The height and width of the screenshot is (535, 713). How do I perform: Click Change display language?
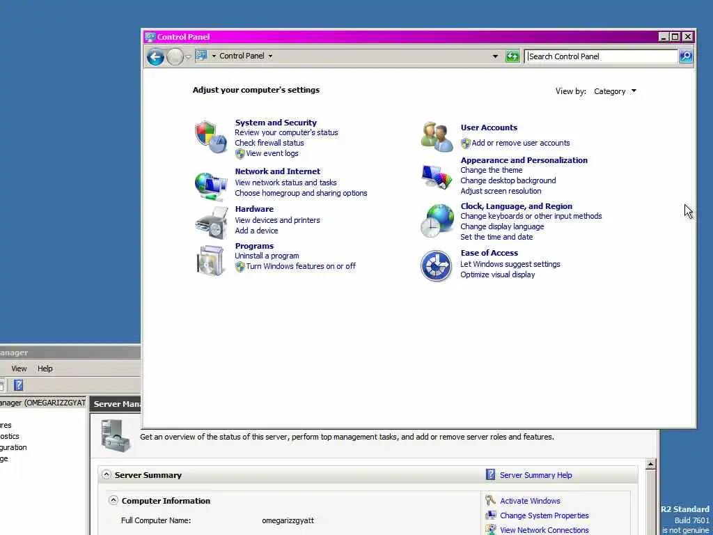coord(502,226)
